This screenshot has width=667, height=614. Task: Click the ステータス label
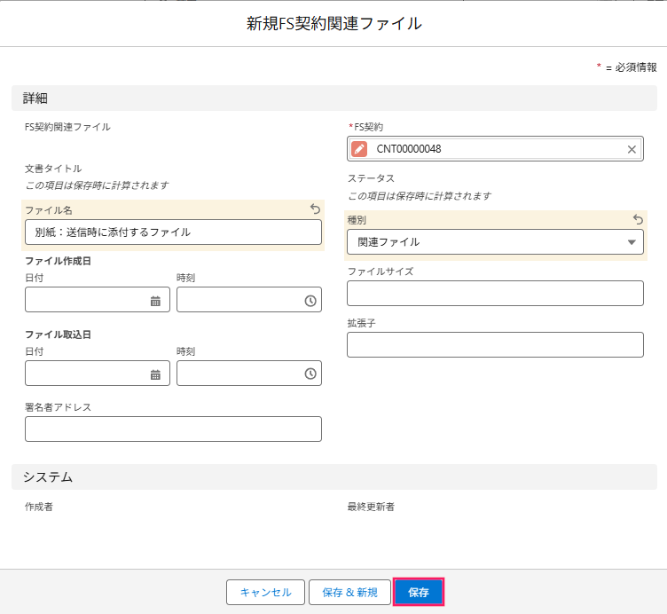[x=371, y=178]
